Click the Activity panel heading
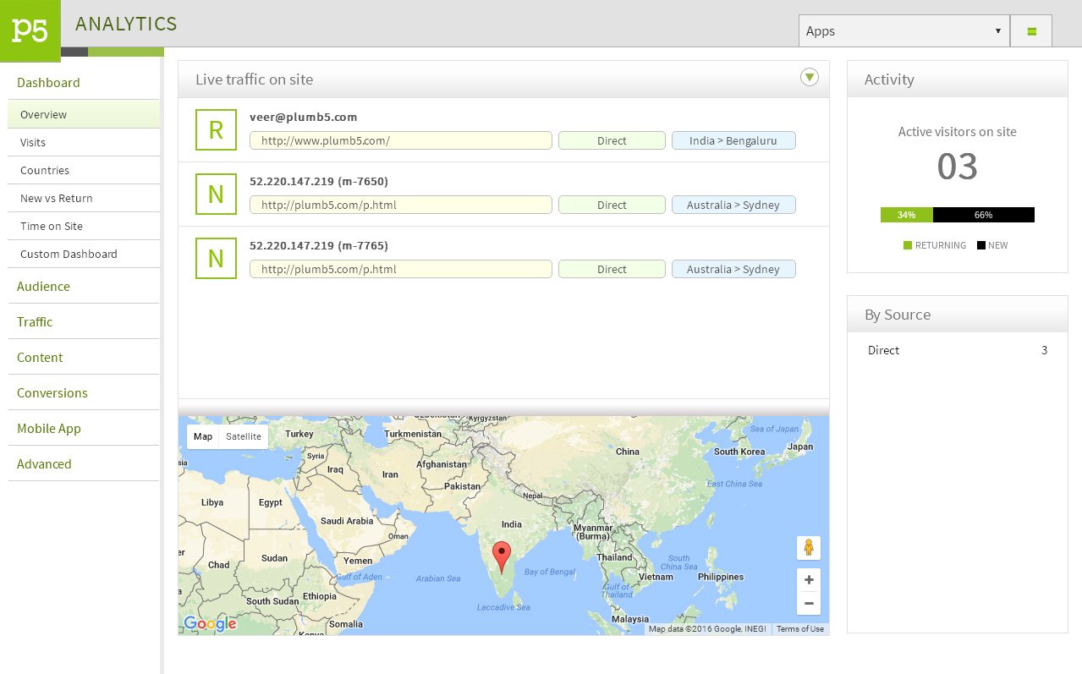 tap(889, 79)
